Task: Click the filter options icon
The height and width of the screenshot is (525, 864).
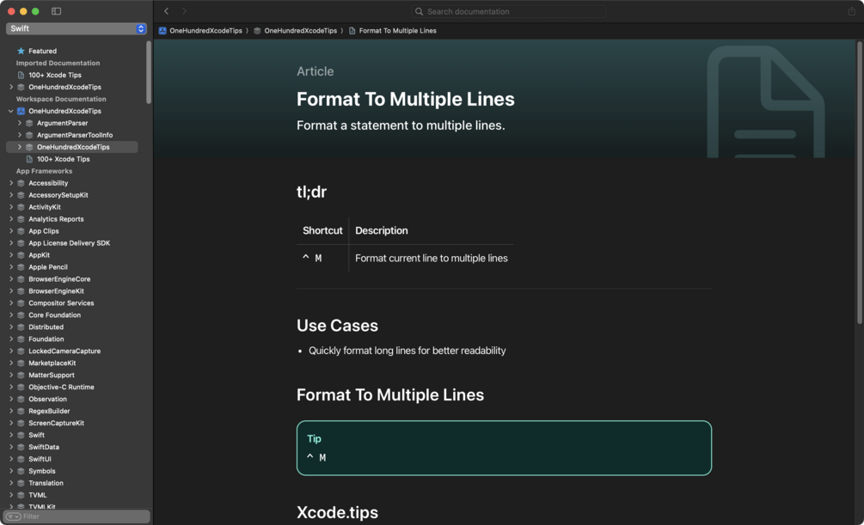Action: 13,516
